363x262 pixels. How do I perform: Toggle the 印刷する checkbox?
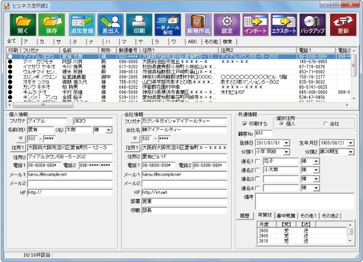245,124
